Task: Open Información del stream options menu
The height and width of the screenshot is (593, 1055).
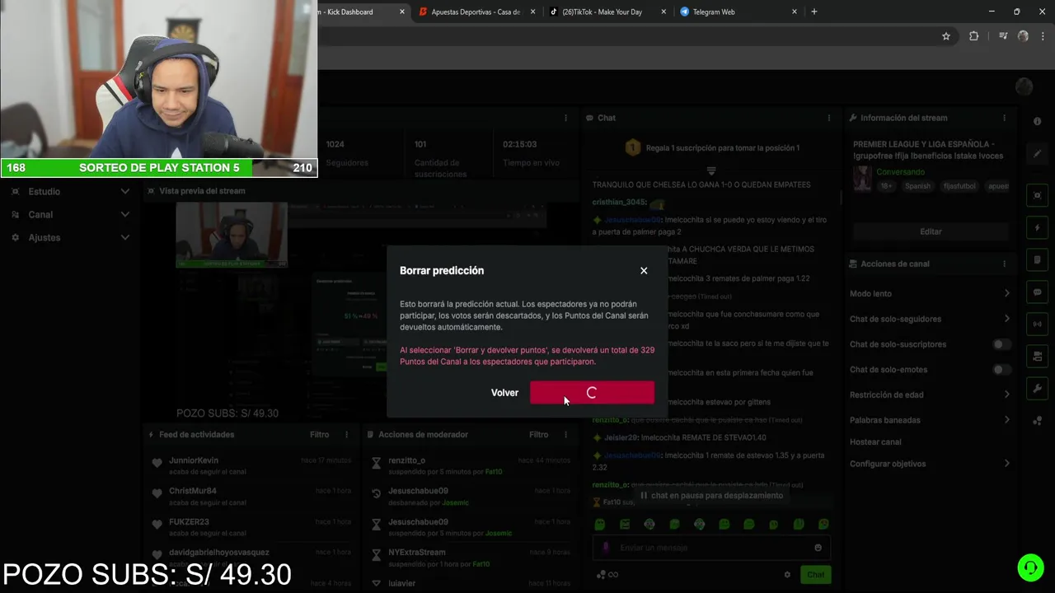Action: pos(1004,118)
